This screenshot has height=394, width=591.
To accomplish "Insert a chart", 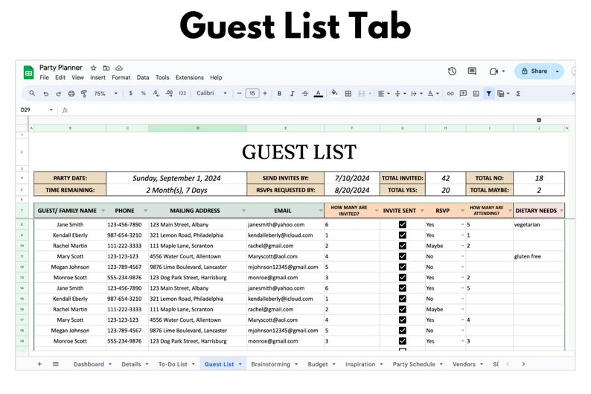I will click(476, 94).
